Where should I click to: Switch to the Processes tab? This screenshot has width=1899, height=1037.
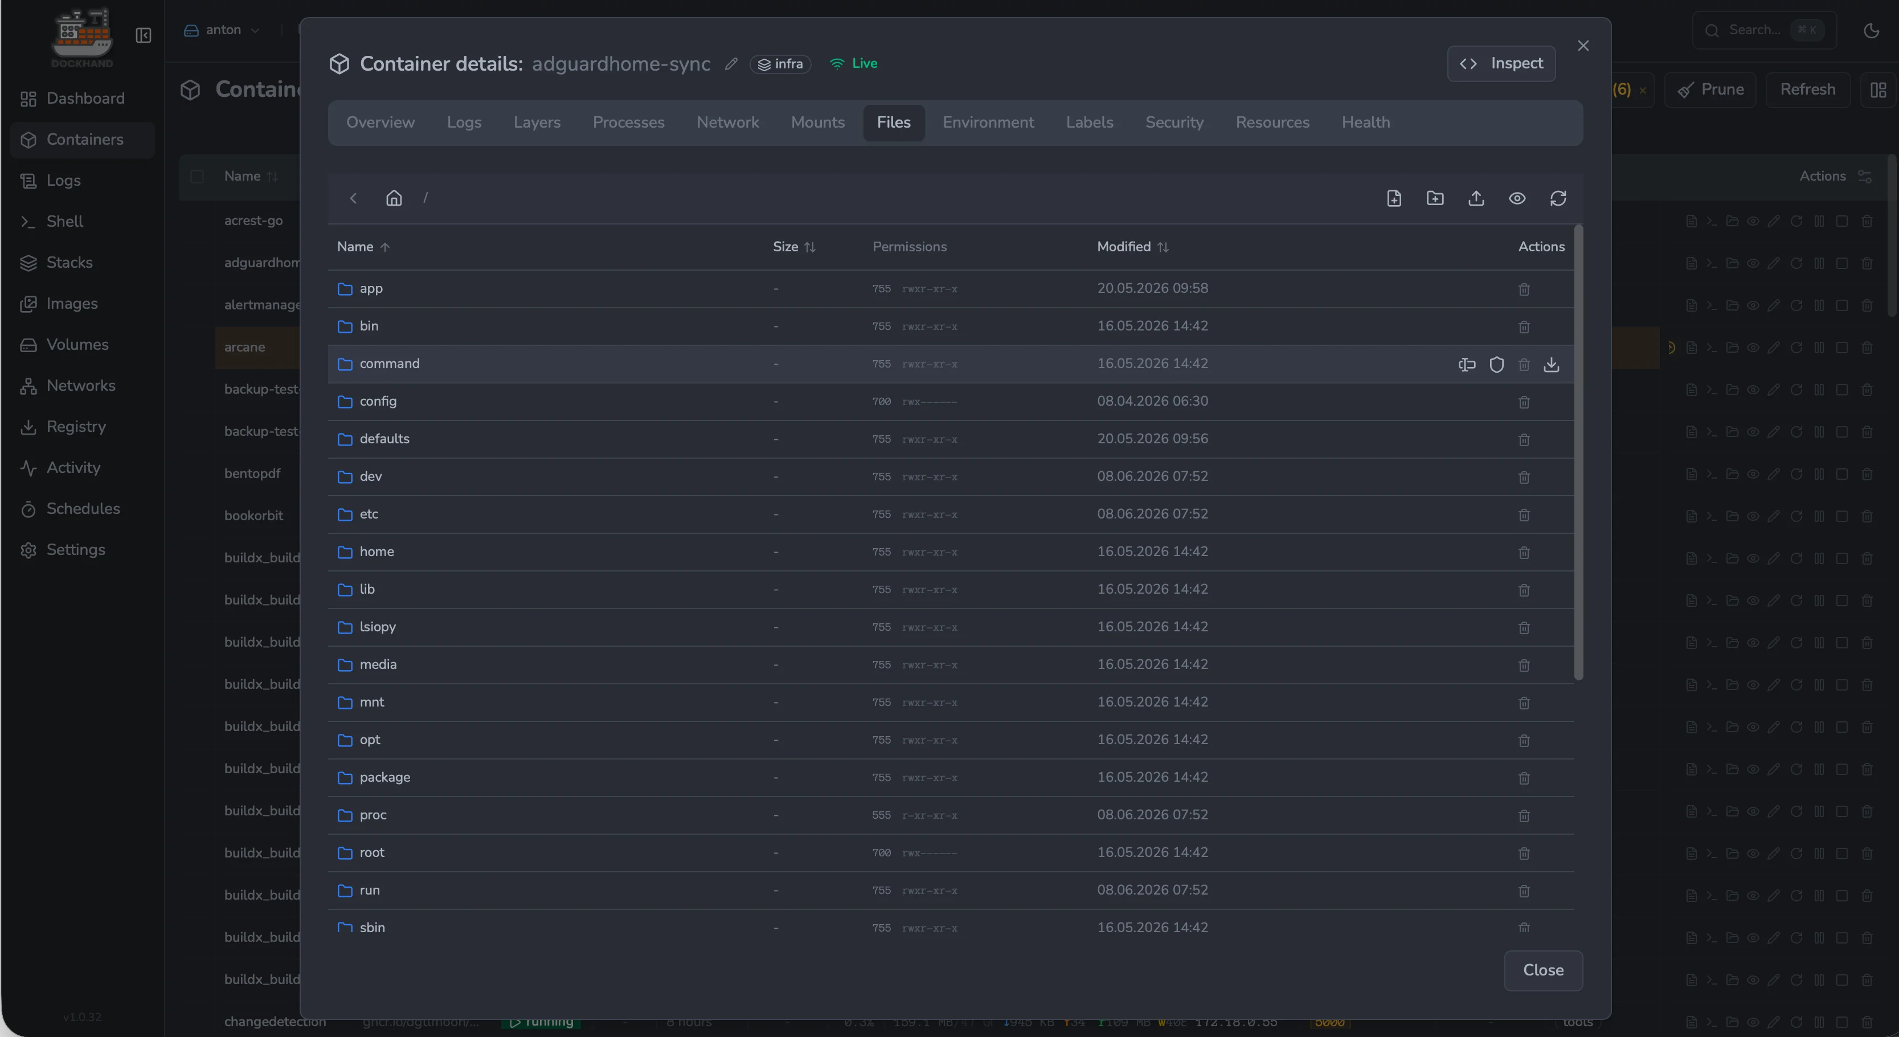628,123
